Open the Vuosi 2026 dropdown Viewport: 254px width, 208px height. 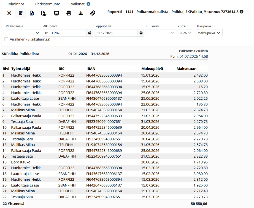(186, 33)
